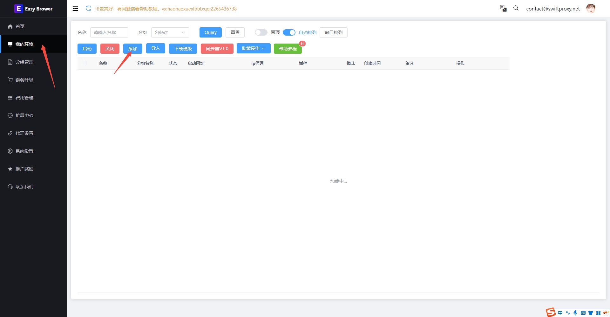Go to 代理设置 in the sidebar

(24, 133)
